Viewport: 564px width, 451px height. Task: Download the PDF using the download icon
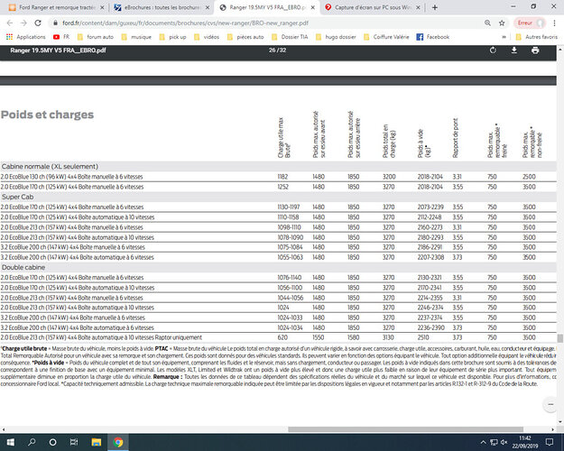[x=514, y=51]
